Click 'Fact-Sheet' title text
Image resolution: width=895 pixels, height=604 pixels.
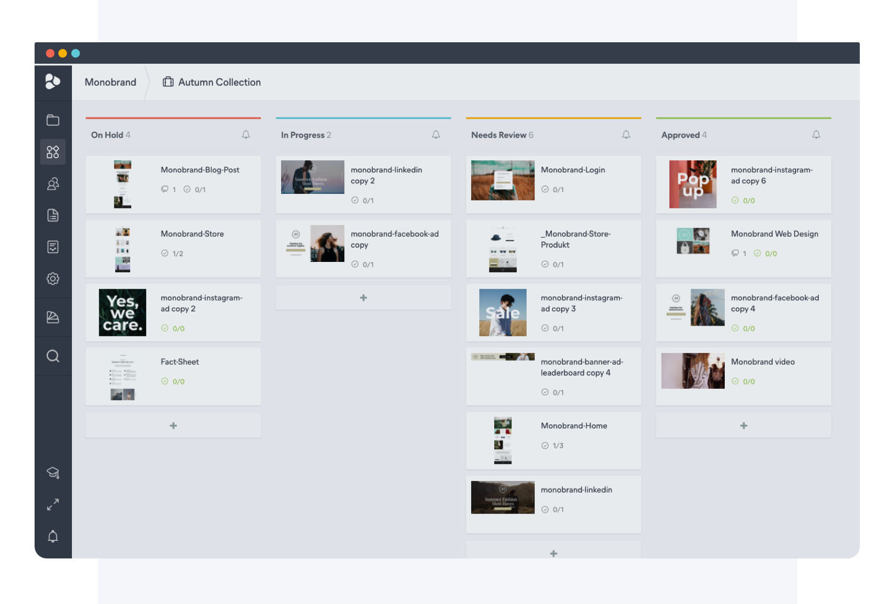tap(180, 362)
